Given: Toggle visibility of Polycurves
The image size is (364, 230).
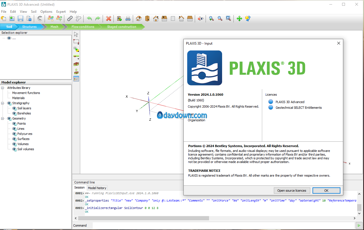Looking at the screenshot, I should (x=14, y=134).
